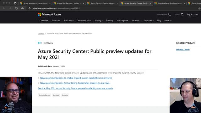Click the 'Services' tag chip
Viewport: 201px width, 113px height.
(56, 95)
